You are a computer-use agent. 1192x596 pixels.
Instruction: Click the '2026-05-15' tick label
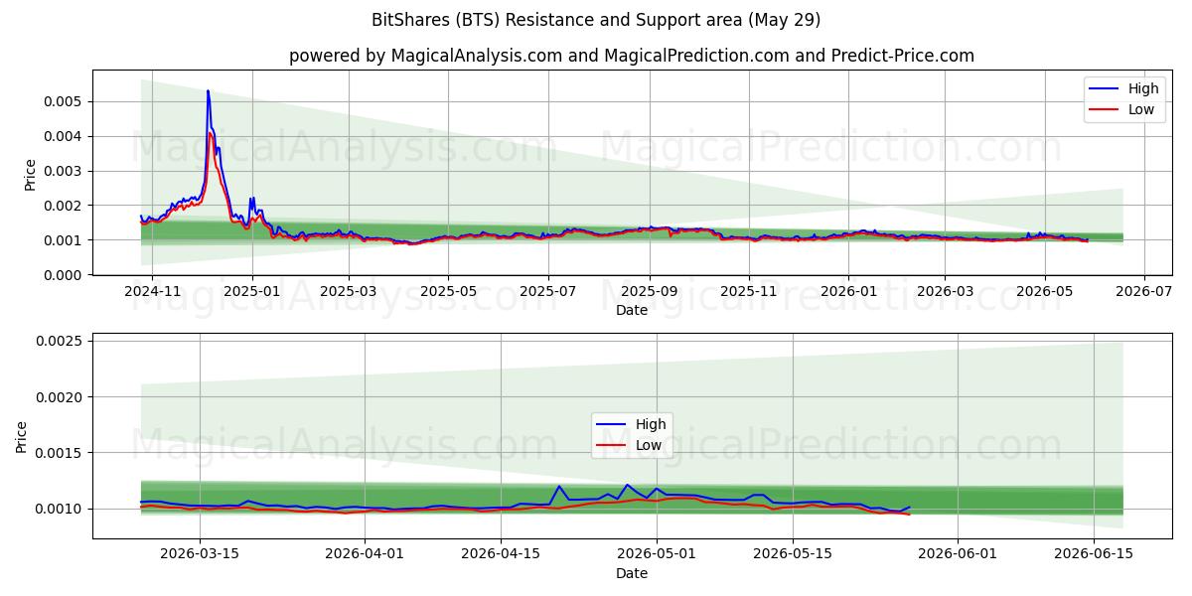[x=793, y=554]
